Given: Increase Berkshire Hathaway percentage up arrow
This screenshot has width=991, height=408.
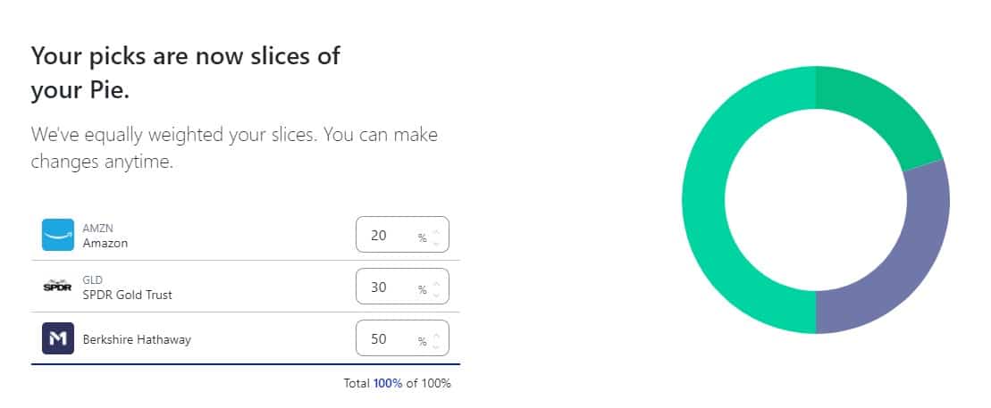Looking at the screenshot, I should (x=436, y=335).
